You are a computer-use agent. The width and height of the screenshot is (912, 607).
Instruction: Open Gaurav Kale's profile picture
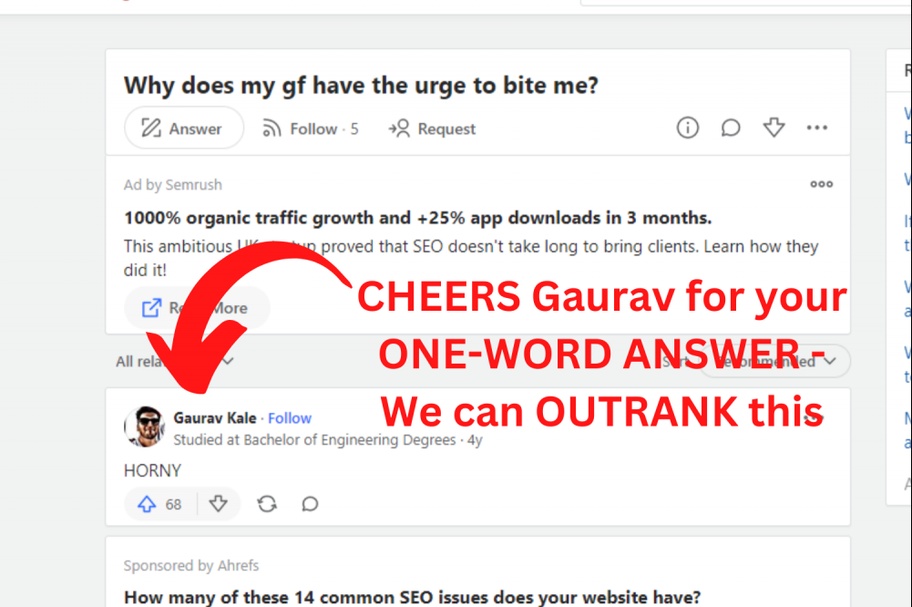pyautogui.click(x=144, y=427)
